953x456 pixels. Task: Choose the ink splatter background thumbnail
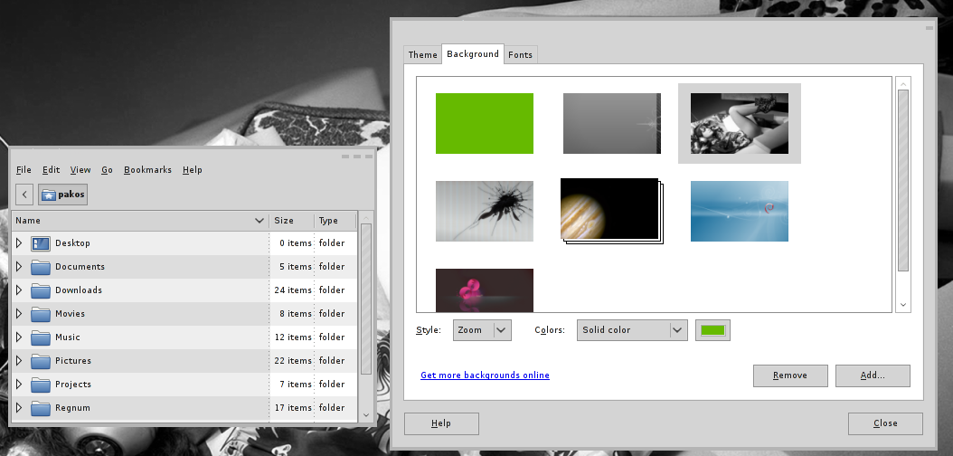[x=485, y=211]
